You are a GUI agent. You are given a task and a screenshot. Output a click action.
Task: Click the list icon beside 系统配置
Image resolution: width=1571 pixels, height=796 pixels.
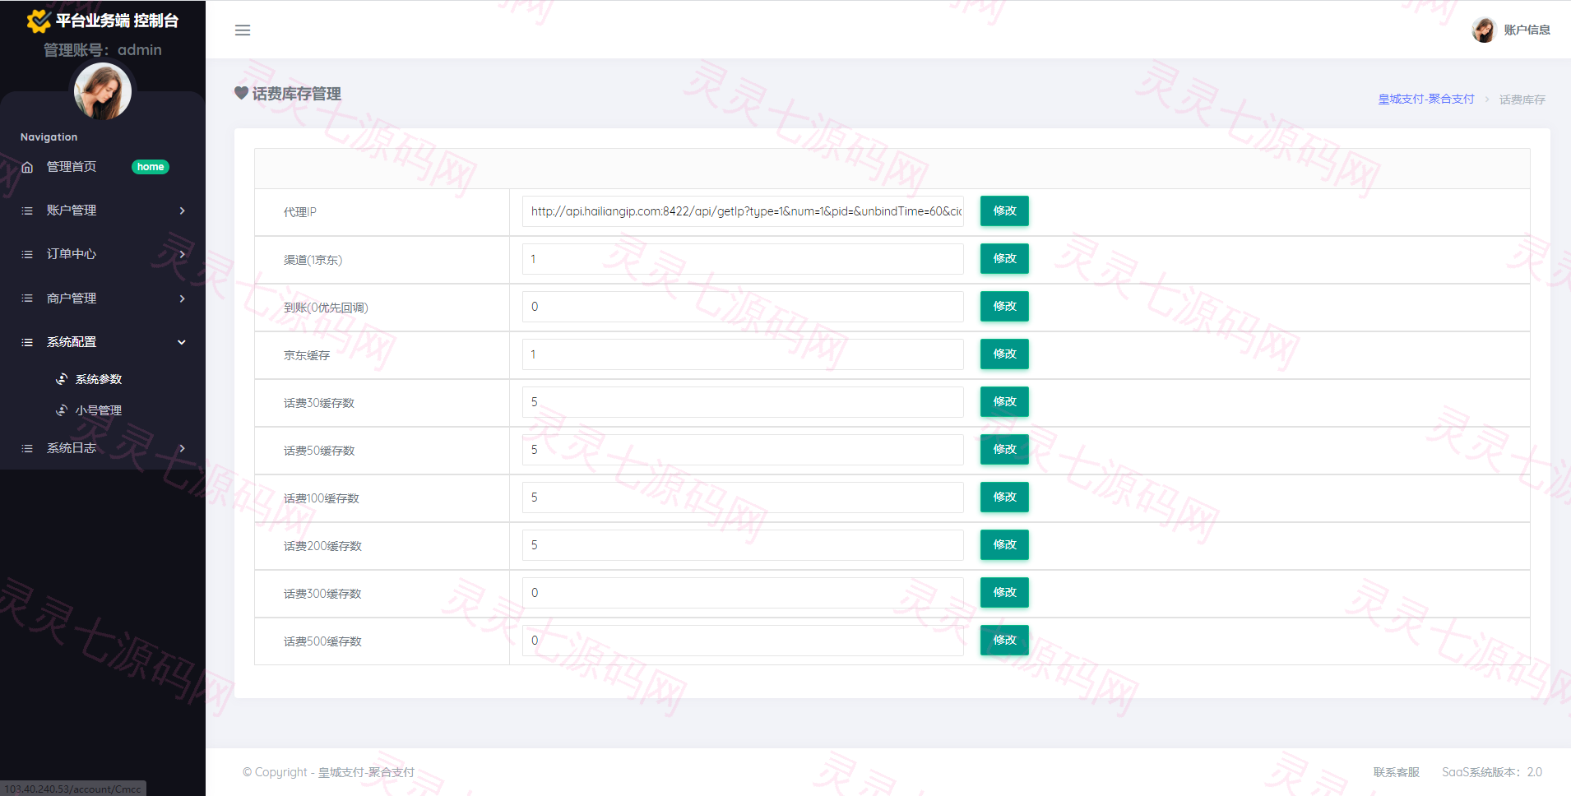[x=27, y=342]
